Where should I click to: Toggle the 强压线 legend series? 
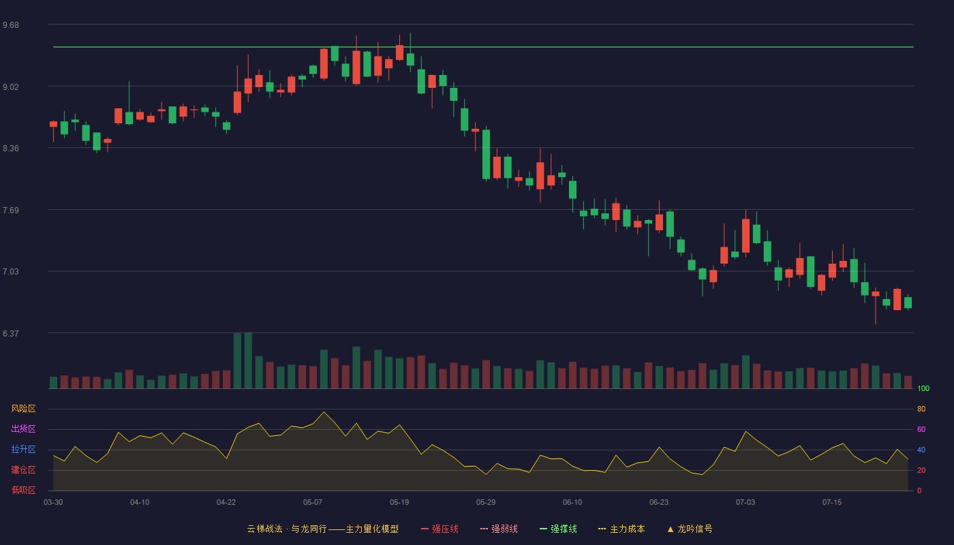pyautogui.click(x=440, y=529)
